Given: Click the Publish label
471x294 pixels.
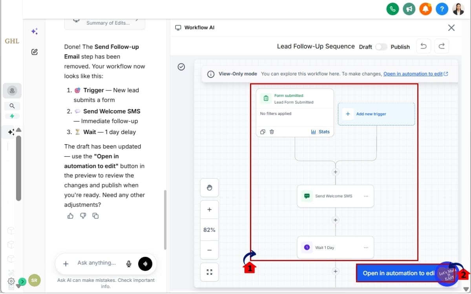Looking at the screenshot, I should pyautogui.click(x=400, y=47).
